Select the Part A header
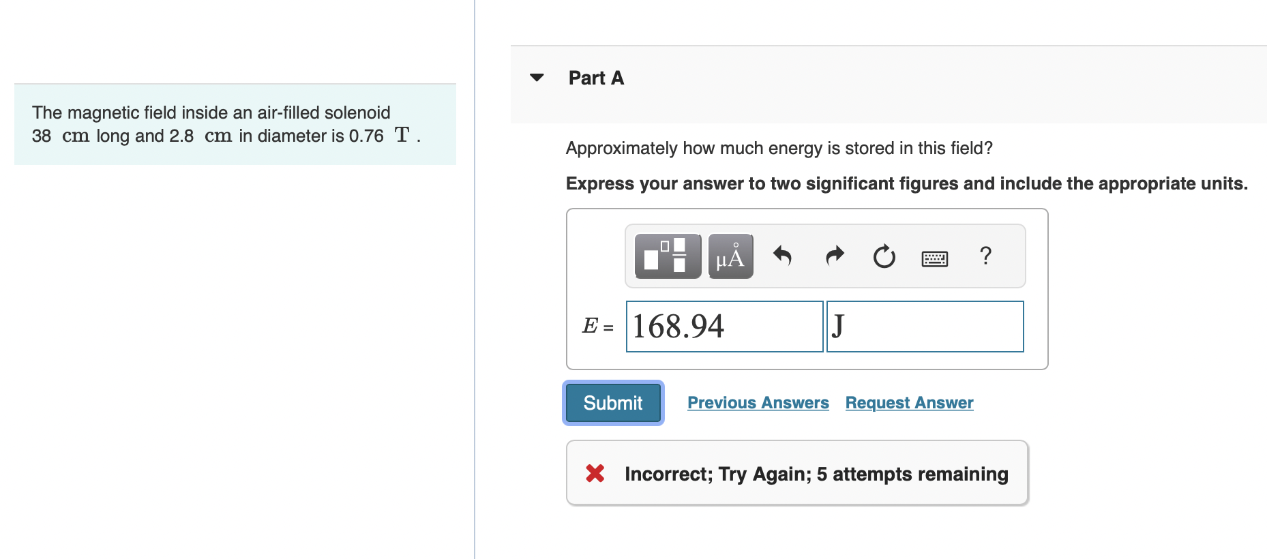The width and height of the screenshot is (1267, 559). (595, 77)
